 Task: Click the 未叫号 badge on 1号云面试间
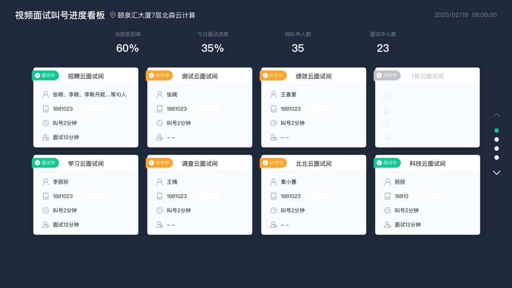pyautogui.click(x=387, y=75)
